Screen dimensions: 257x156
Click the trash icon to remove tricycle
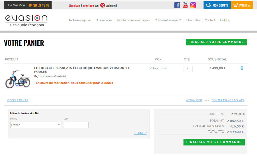tap(242, 68)
